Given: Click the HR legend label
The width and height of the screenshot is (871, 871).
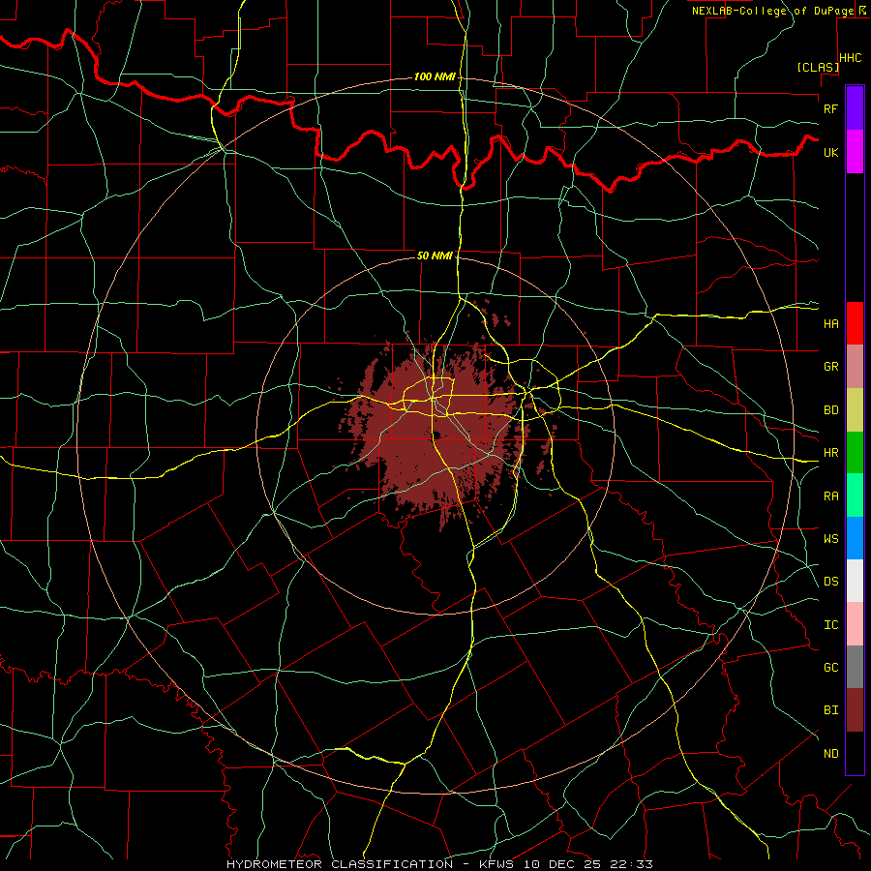Looking at the screenshot, I should point(830,453).
